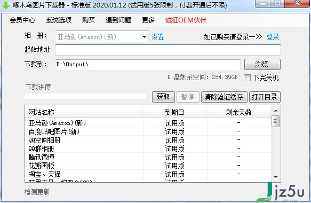Image resolution: width=311 pixels, height=203 pixels.
Task: Click the 获取 button
Action: pyautogui.click(x=163, y=97)
